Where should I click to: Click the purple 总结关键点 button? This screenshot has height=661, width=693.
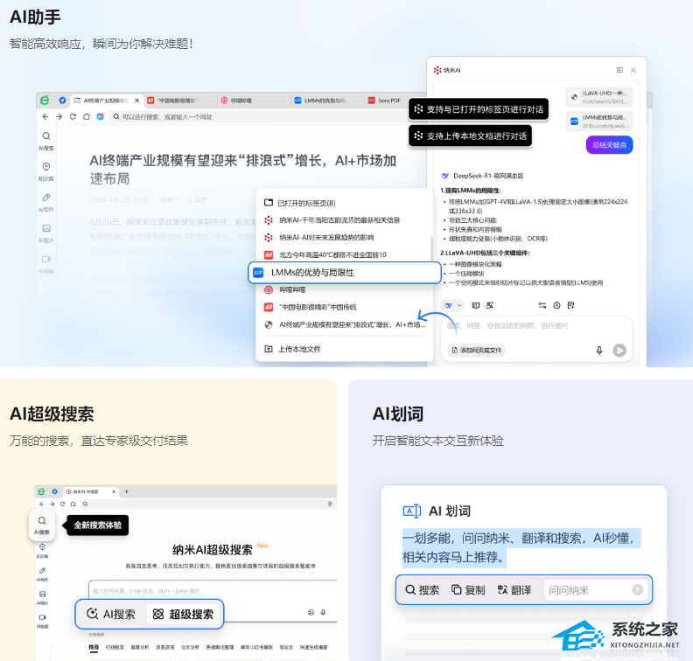click(610, 145)
